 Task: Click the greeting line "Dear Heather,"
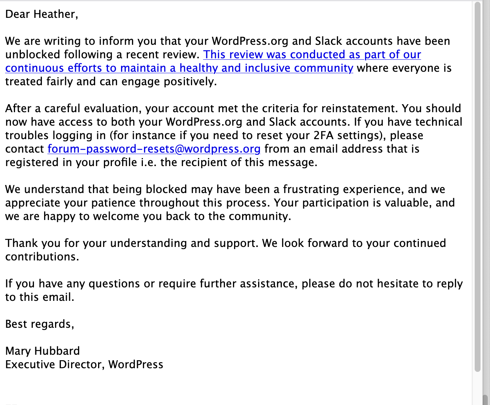pyautogui.click(x=42, y=14)
